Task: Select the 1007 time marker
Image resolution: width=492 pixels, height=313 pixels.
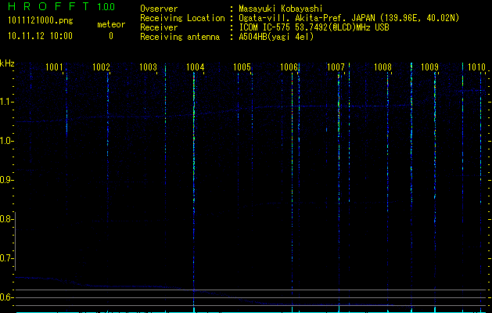Action: pos(336,67)
